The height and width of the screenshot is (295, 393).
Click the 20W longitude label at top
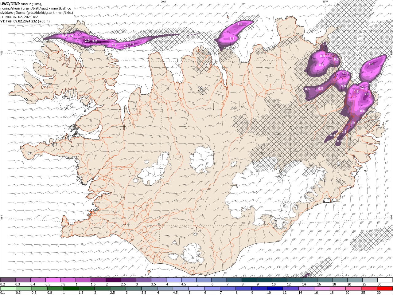tap(163, 2)
